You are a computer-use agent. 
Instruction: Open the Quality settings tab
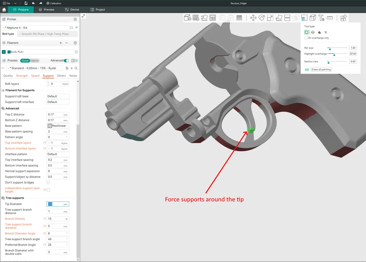pyautogui.click(x=8, y=76)
